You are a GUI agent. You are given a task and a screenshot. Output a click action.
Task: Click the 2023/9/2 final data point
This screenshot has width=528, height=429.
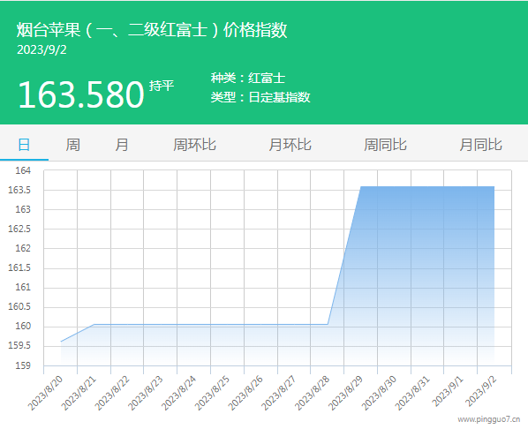point(494,186)
